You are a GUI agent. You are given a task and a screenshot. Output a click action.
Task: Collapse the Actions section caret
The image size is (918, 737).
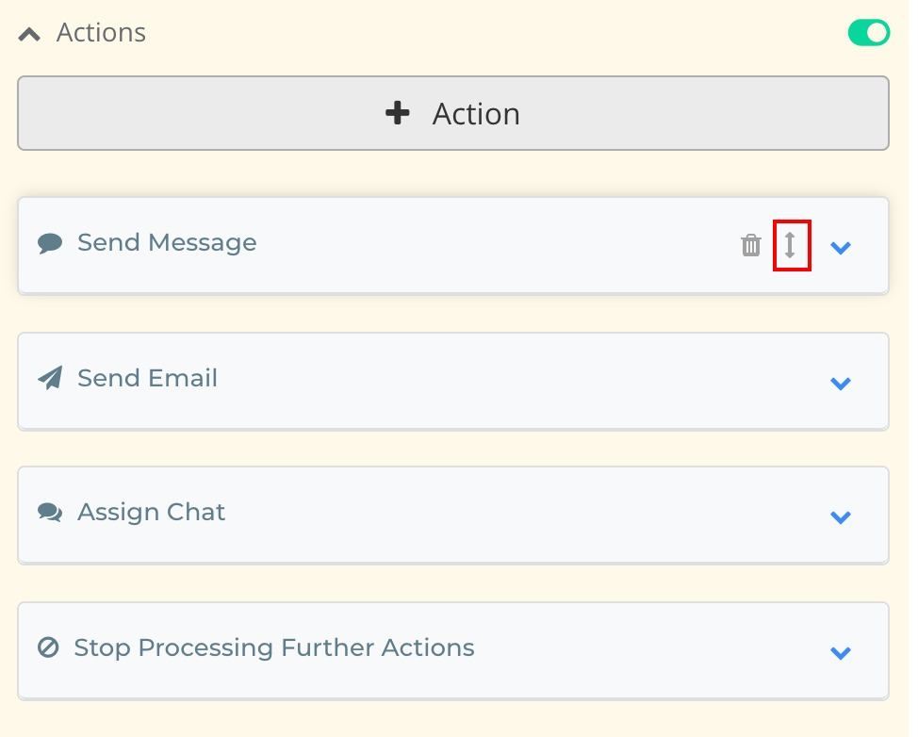(29, 34)
